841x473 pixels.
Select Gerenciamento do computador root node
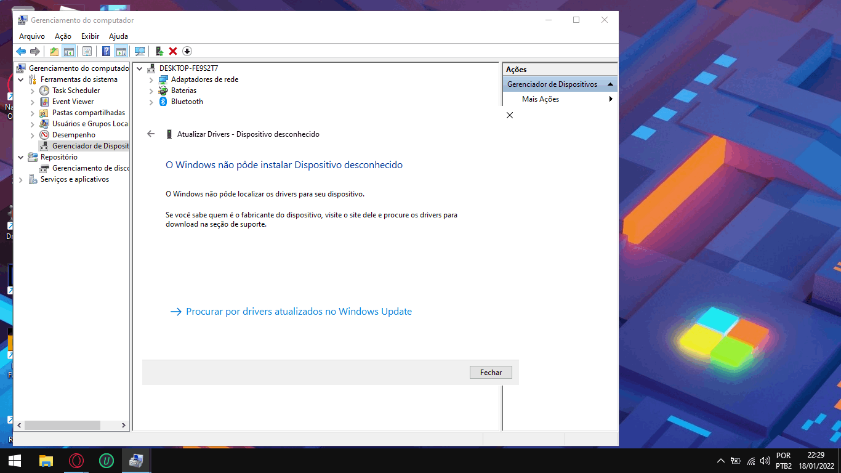[79, 68]
